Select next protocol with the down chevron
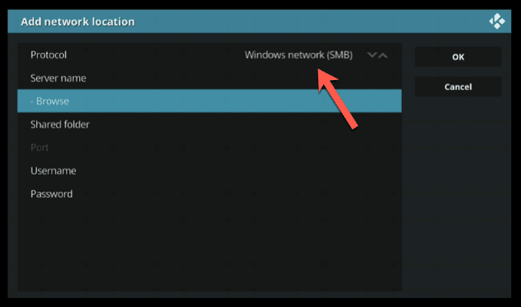This screenshot has width=521, height=307. pos(372,55)
